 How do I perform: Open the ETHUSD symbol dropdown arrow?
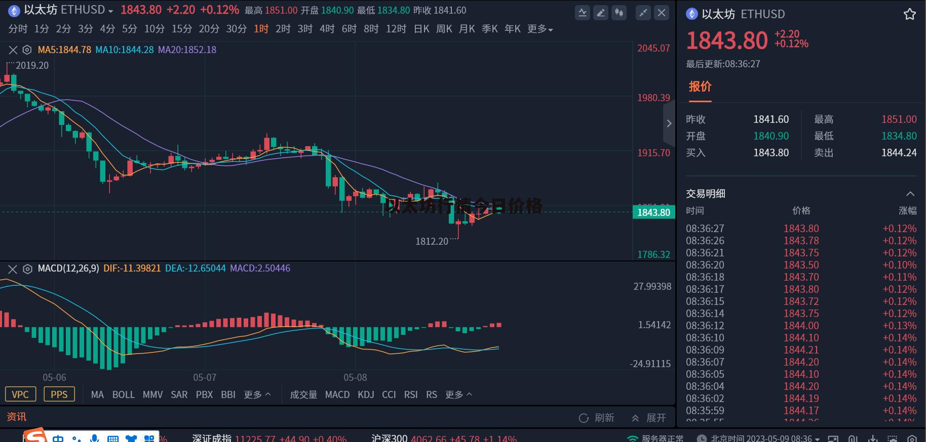(x=110, y=11)
